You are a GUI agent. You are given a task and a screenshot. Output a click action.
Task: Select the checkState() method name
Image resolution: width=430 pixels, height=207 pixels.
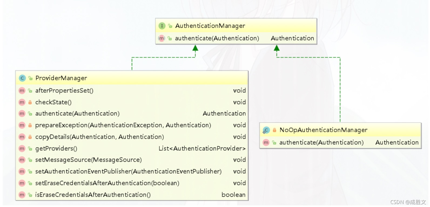53,102
